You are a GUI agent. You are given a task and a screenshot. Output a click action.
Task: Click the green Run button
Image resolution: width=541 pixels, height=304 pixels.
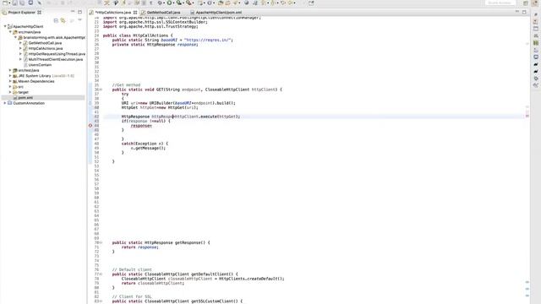pos(169,3)
